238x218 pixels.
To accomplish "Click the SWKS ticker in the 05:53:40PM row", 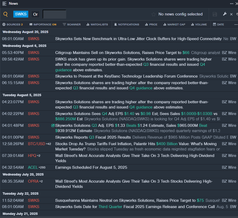I will click(x=33, y=53).
